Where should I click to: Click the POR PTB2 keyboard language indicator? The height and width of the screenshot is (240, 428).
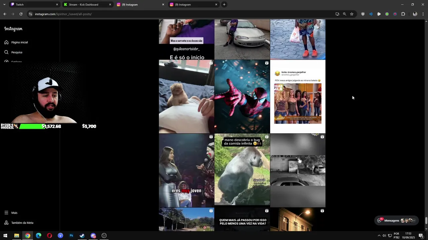click(397, 236)
